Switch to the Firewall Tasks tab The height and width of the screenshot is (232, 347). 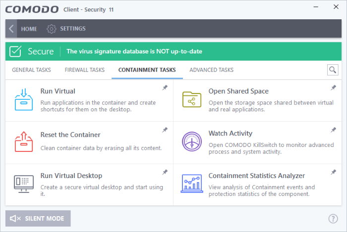point(85,70)
